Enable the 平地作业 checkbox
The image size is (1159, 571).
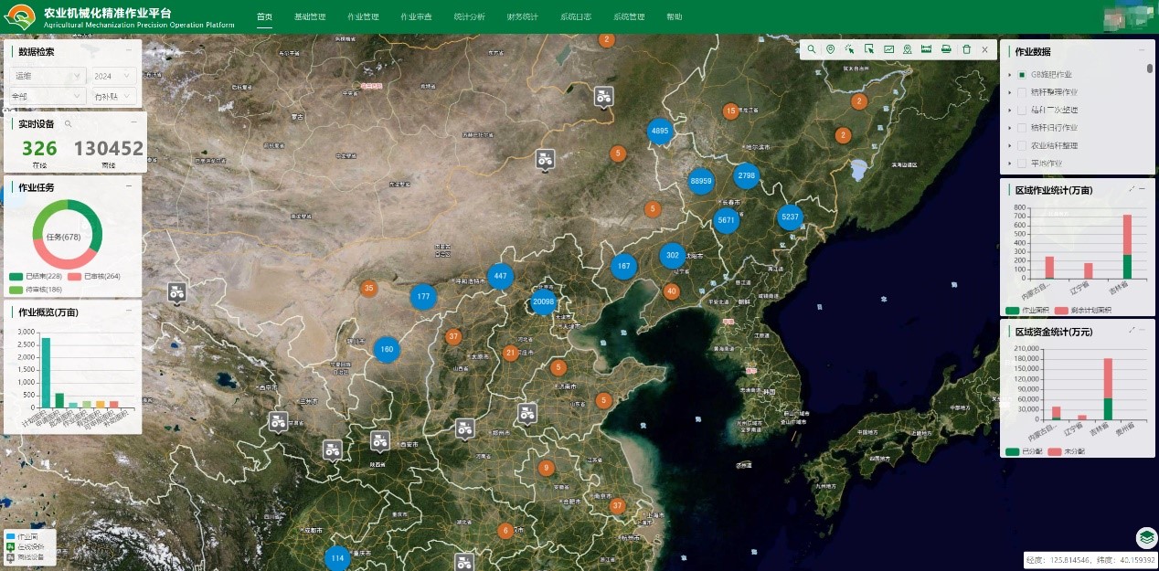point(1022,164)
